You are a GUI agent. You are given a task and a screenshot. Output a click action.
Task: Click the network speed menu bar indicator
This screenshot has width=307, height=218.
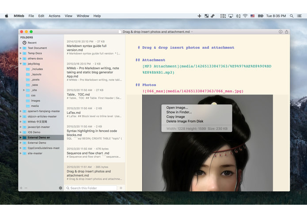point(223,16)
